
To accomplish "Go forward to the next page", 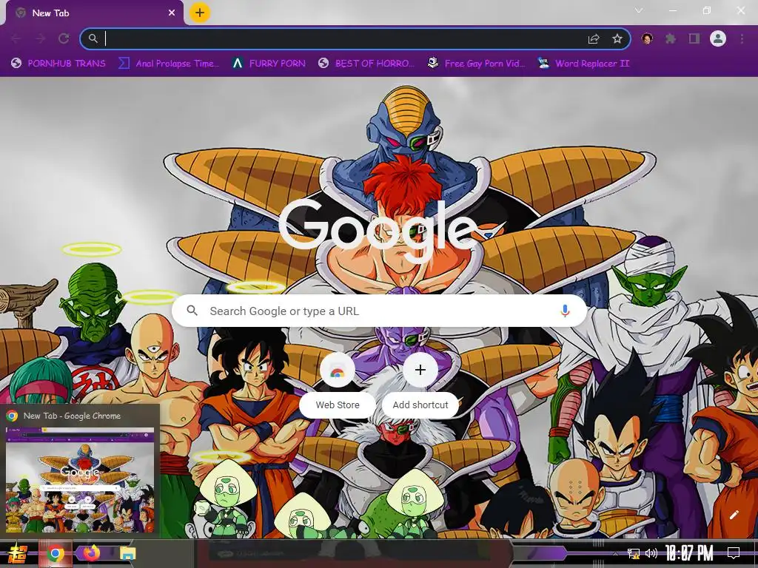I will (x=40, y=38).
